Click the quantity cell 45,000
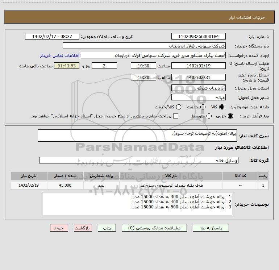This screenshot has width=279, height=270. click(x=65, y=185)
